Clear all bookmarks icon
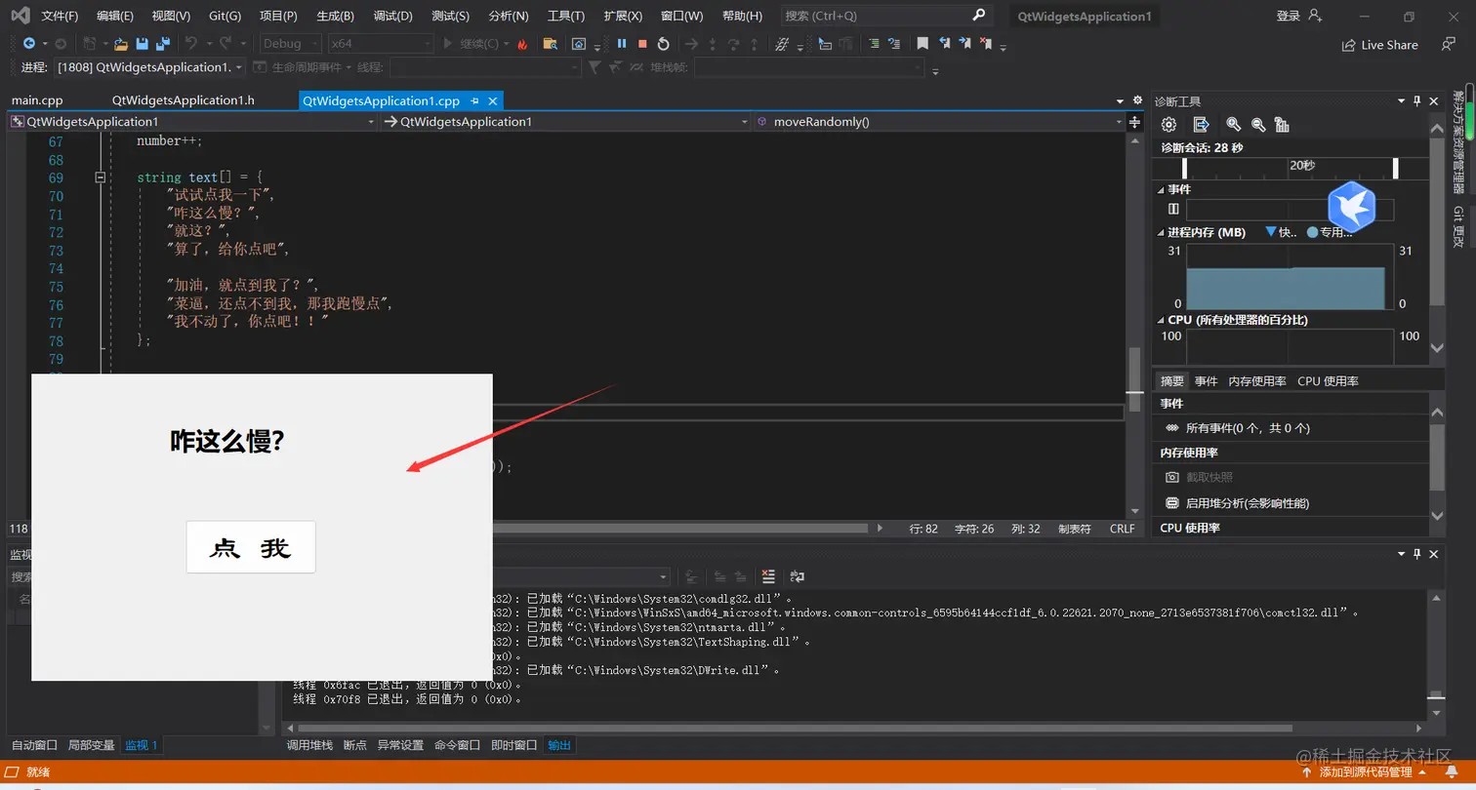This screenshot has height=790, width=1476. [x=987, y=44]
